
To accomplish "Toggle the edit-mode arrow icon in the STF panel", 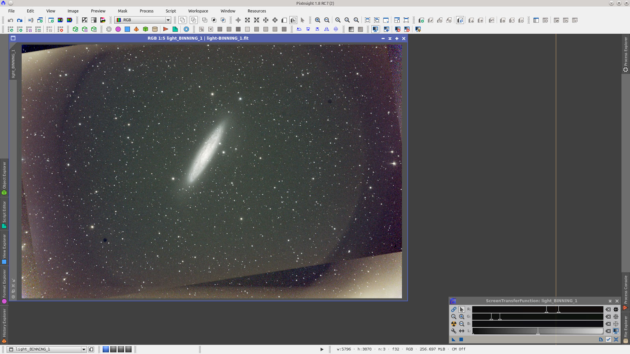I will (x=461, y=309).
